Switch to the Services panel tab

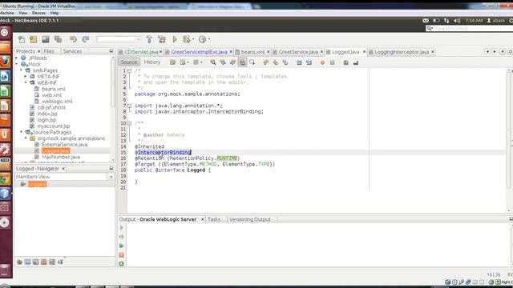click(x=72, y=51)
